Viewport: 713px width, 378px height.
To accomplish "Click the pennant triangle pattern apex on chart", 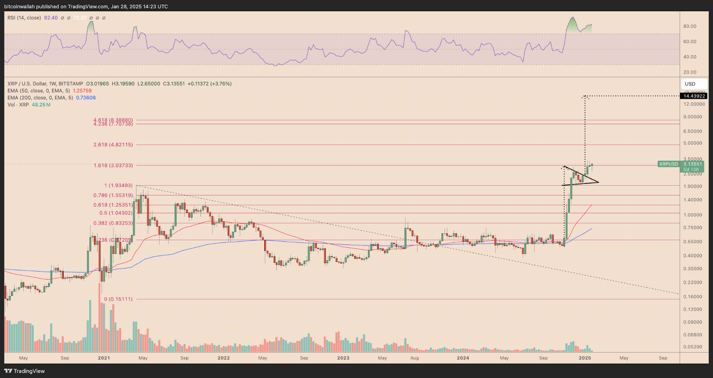I will point(598,182).
